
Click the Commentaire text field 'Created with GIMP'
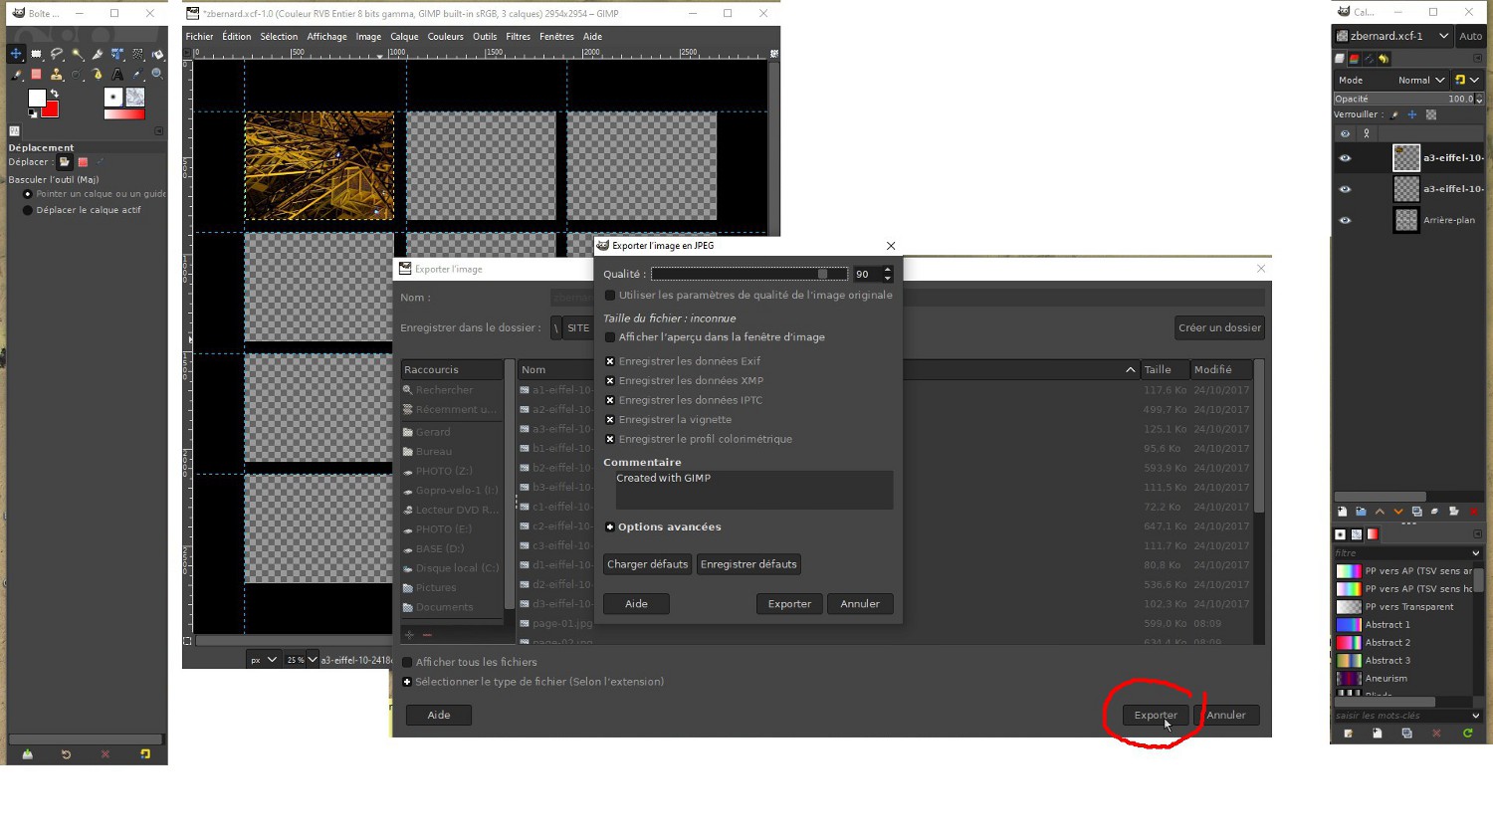[x=753, y=490]
